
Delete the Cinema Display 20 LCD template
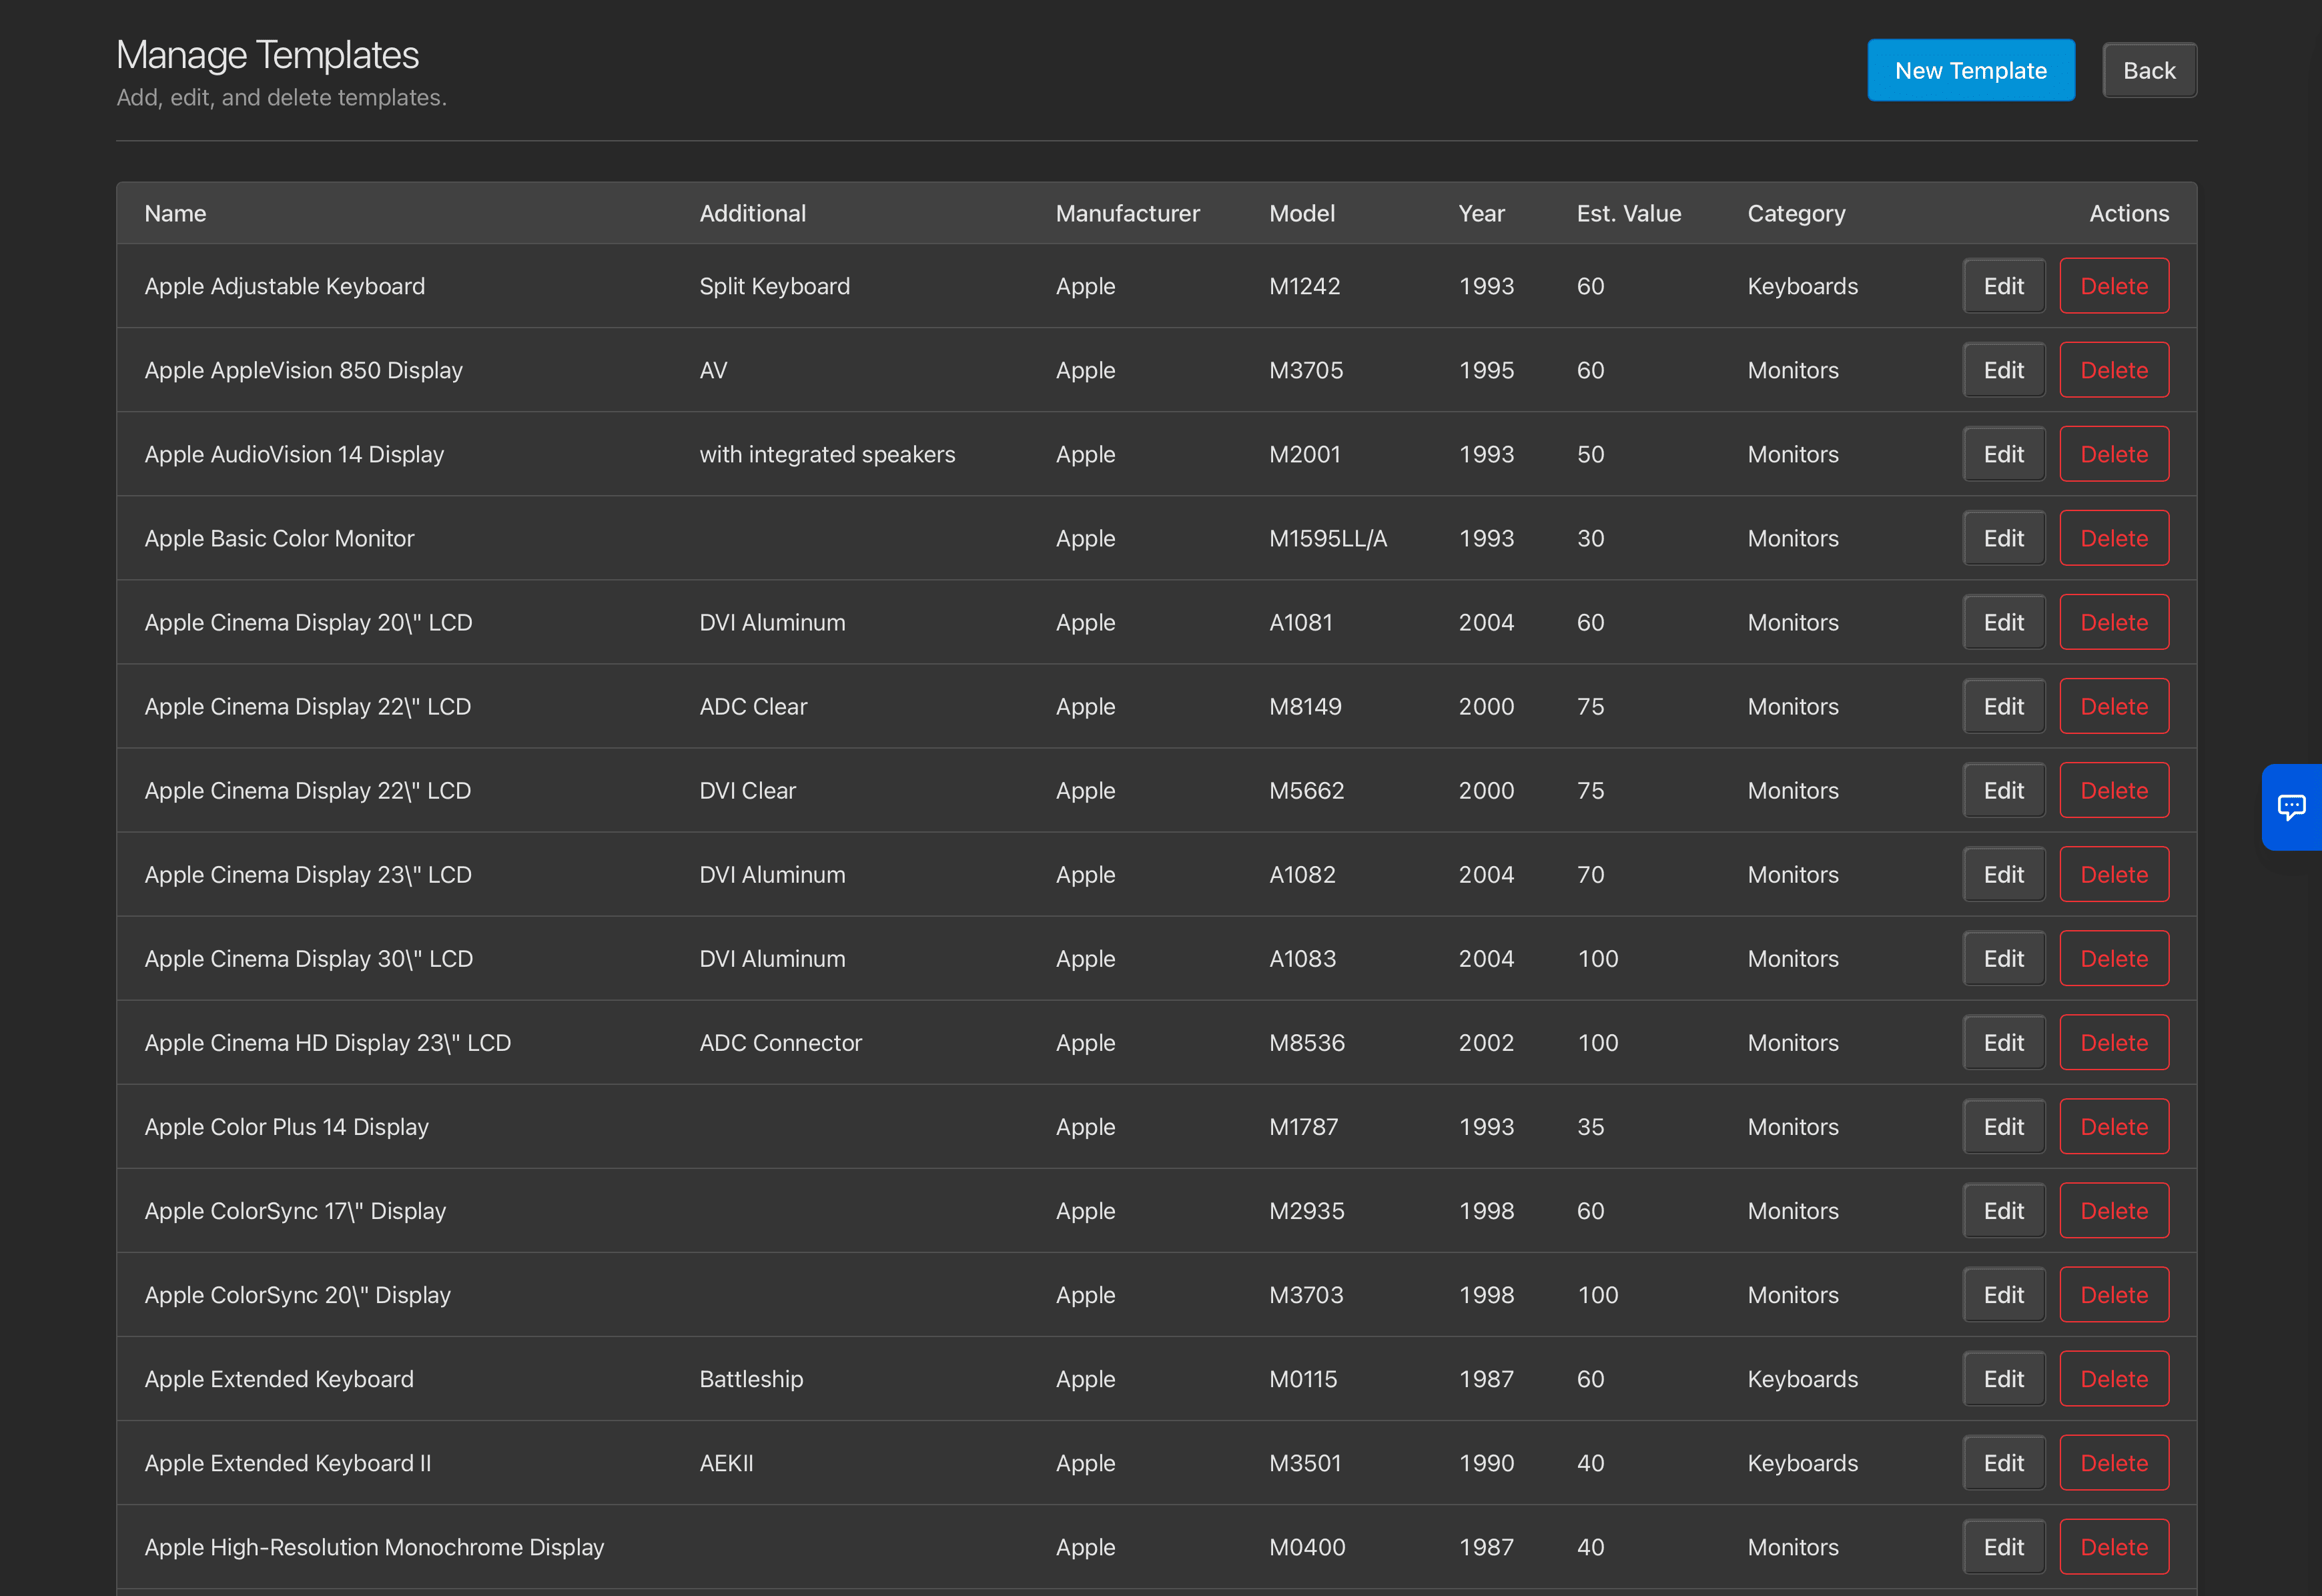[2113, 622]
